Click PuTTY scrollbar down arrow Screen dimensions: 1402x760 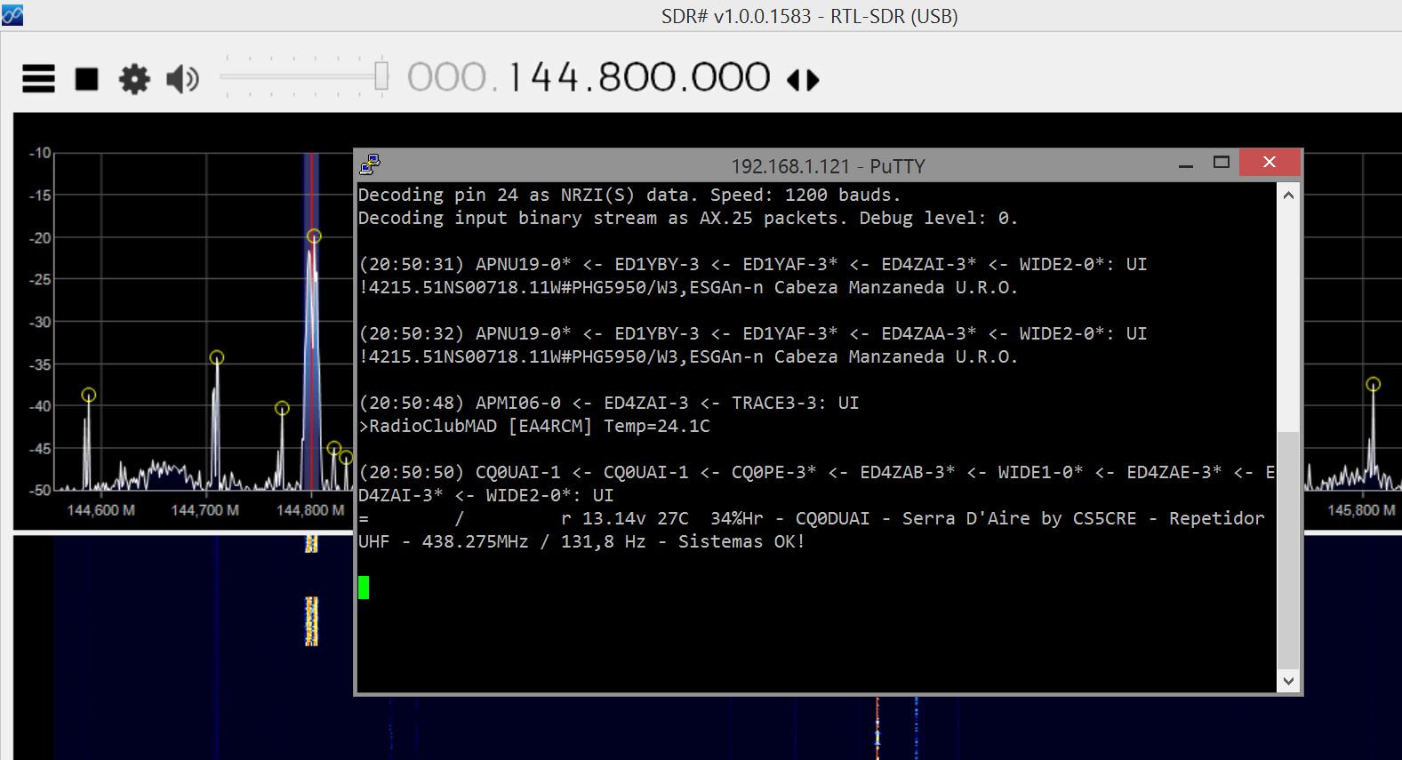click(1288, 681)
